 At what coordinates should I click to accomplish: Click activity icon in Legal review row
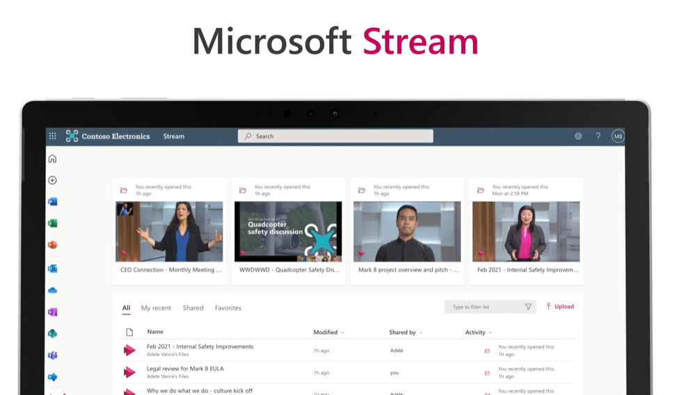pos(488,373)
